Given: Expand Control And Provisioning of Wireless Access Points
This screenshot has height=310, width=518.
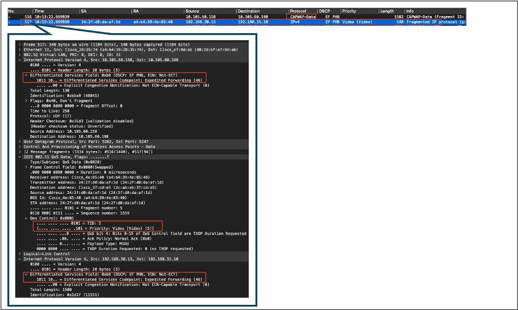Looking at the screenshot, I should pyautogui.click(x=20, y=147).
